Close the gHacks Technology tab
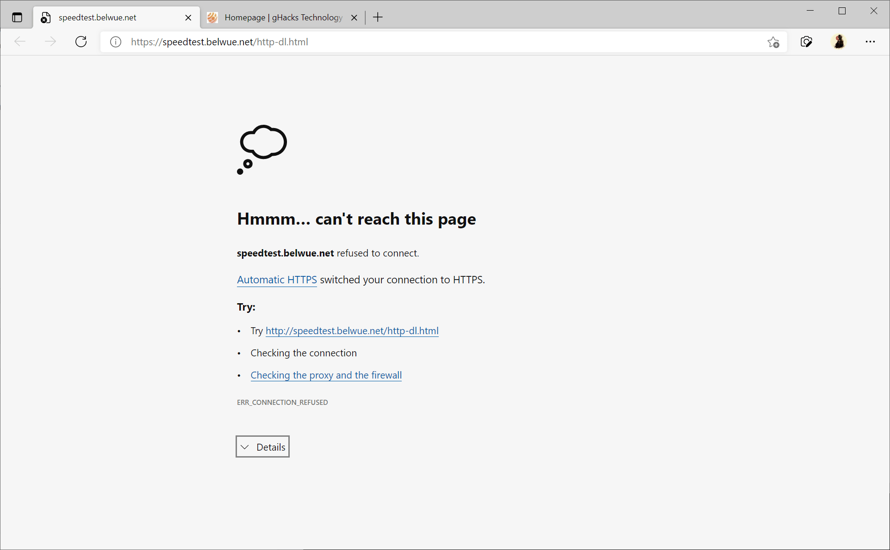Image resolution: width=890 pixels, height=550 pixels. click(354, 17)
